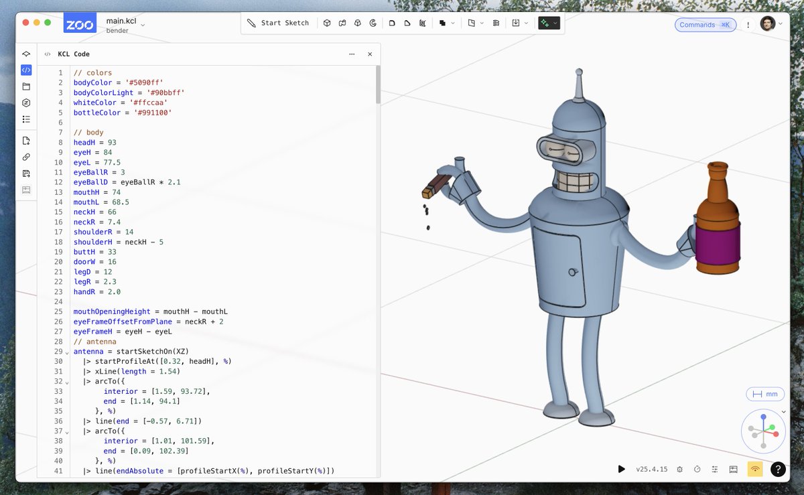
Task: Select the Revolve tool icon
Action: pyautogui.click(x=373, y=23)
